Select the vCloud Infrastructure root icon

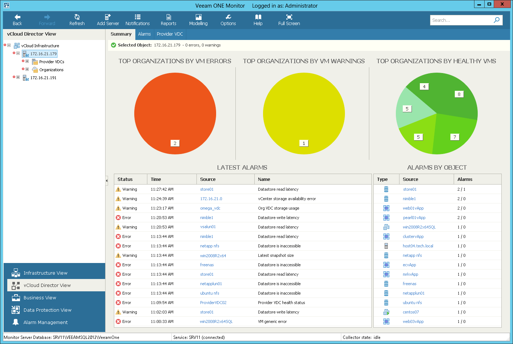[x=17, y=46]
